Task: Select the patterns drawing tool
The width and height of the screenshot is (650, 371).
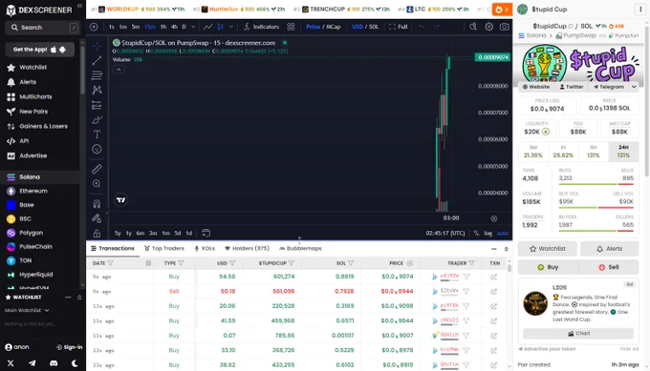Action: point(97,90)
